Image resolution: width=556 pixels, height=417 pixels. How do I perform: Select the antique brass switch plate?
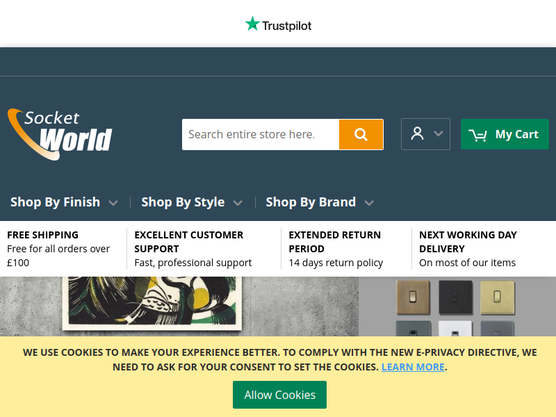click(413, 297)
